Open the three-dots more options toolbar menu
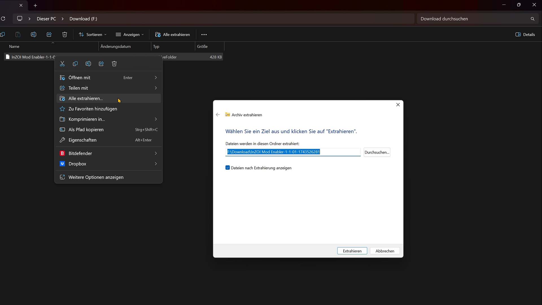The height and width of the screenshot is (305, 542). click(204, 34)
